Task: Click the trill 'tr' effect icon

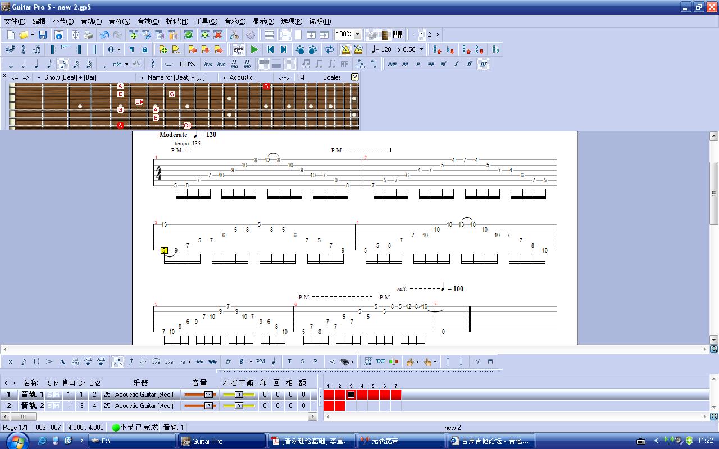Action: click(229, 361)
